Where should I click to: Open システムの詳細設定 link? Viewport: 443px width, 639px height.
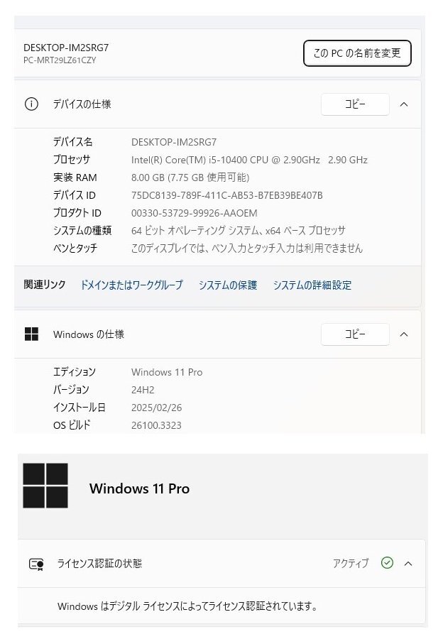[x=312, y=285]
